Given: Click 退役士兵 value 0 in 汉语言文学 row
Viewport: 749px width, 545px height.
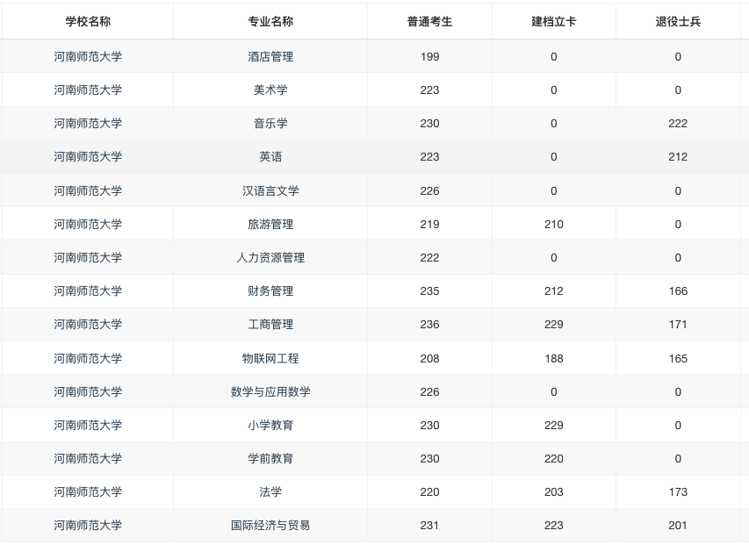Looking at the screenshot, I should click(678, 191).
